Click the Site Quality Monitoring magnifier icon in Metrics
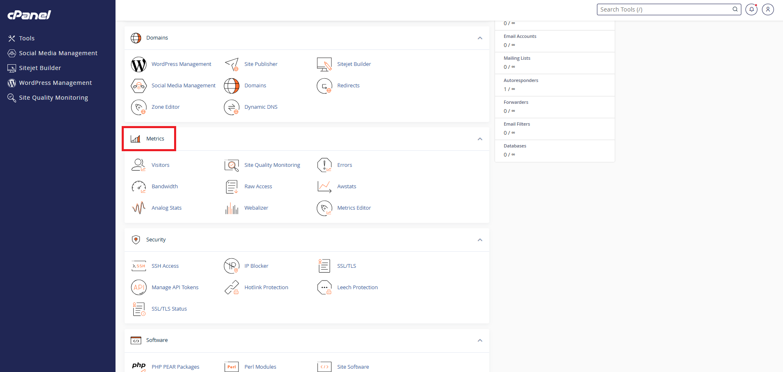Viewport: 783px width, 372px height. point(232,165)
